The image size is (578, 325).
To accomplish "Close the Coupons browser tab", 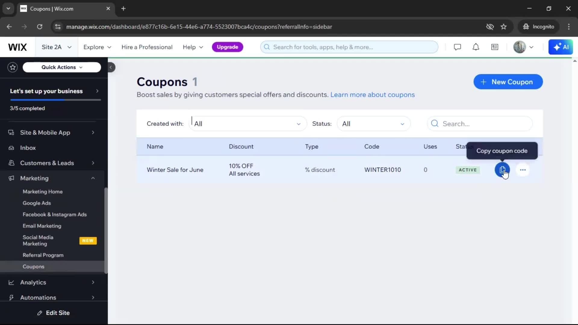I will coord(108,8).
